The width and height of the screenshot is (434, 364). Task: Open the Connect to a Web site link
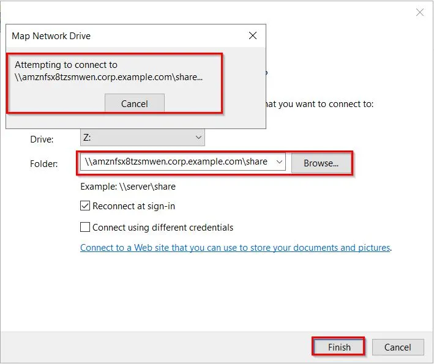pos(235,248)
